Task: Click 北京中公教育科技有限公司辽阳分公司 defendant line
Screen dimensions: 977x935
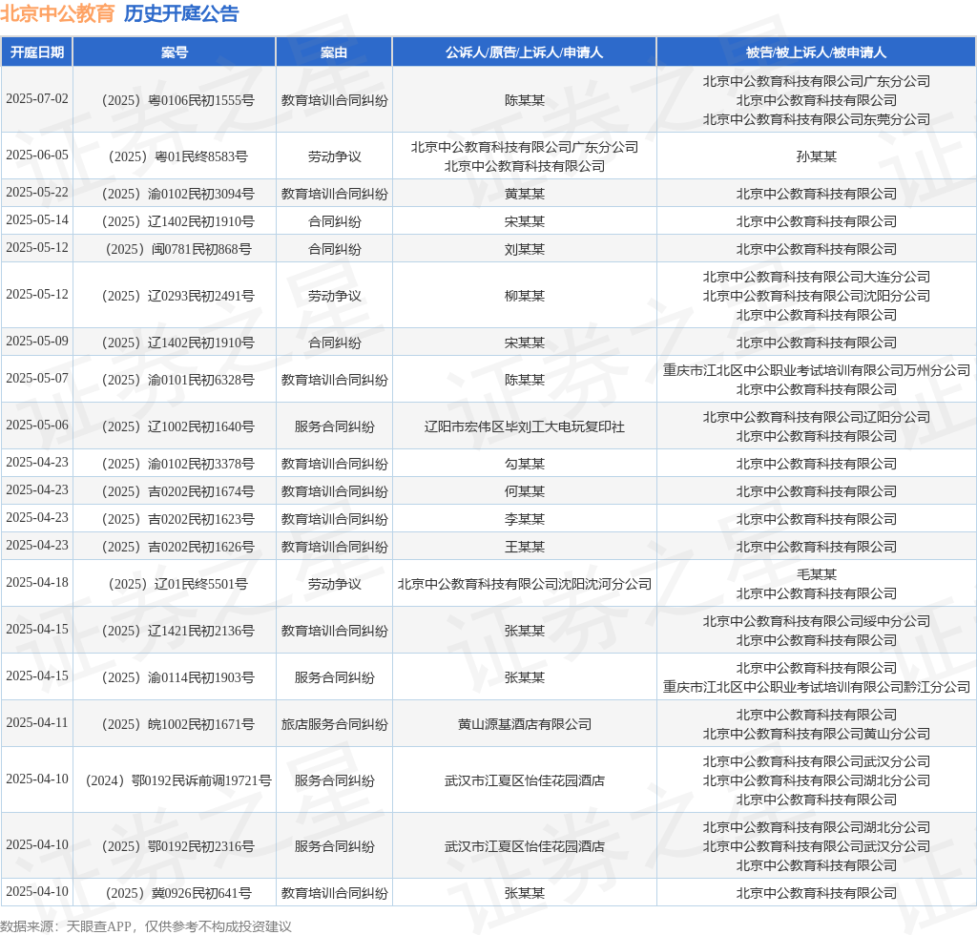Action: [x=817, y=417]
